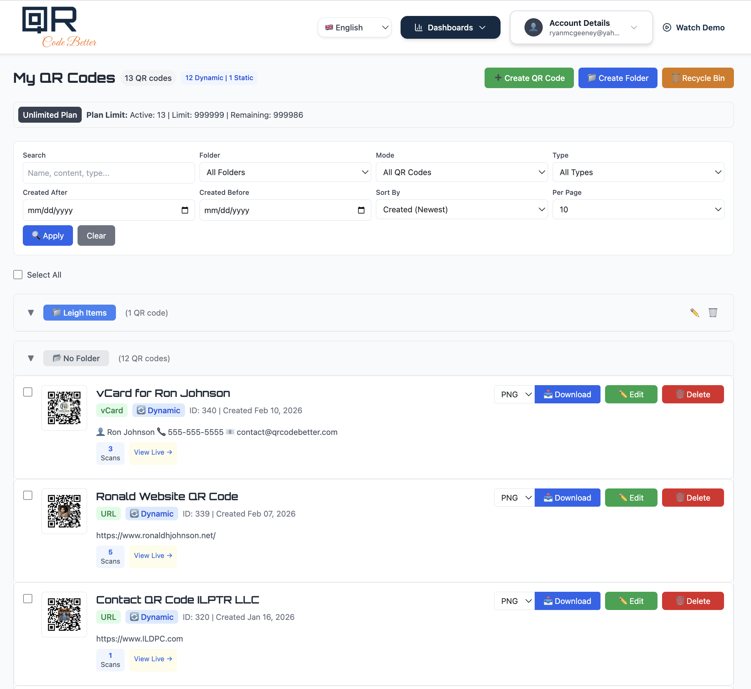This screenshot has width=751, height=689.
Task: Open the Recycle Bin
Action: coord(698,78)
